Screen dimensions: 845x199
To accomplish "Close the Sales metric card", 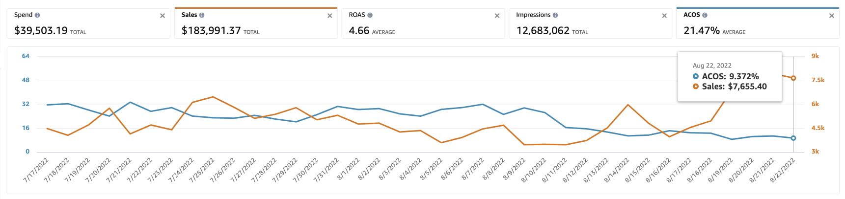I will pyautogui.click(x=329, y=16).
